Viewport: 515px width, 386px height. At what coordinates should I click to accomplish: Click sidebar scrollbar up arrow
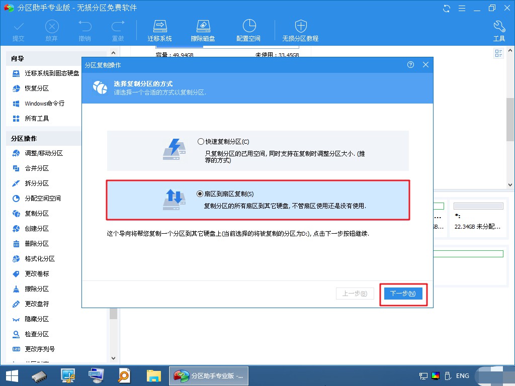(113, 52)
